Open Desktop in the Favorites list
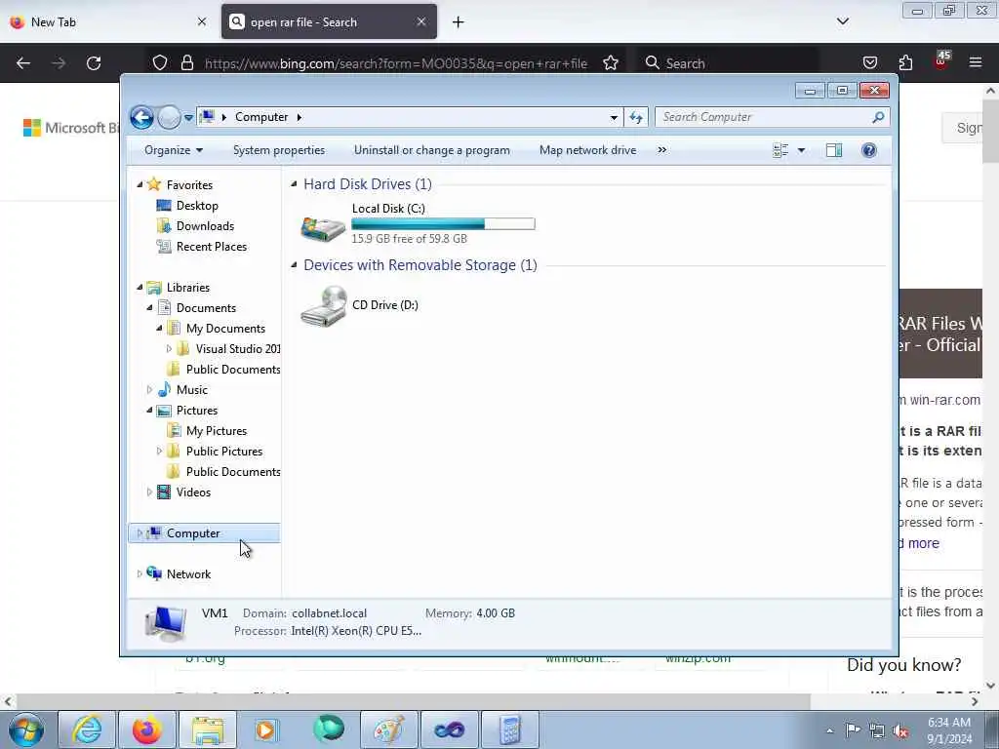The width and height of the screenshot is (999, 749). pyautogui.click(x=197, y=206)
